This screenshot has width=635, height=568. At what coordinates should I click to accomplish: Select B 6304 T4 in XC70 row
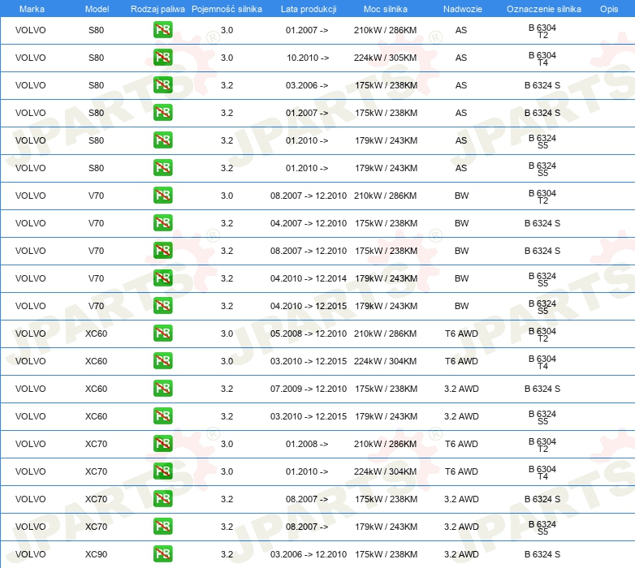point(542,472)
